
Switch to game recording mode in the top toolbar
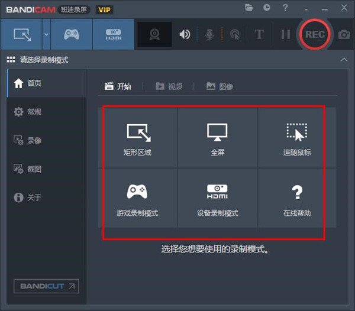tap(72, 34)
